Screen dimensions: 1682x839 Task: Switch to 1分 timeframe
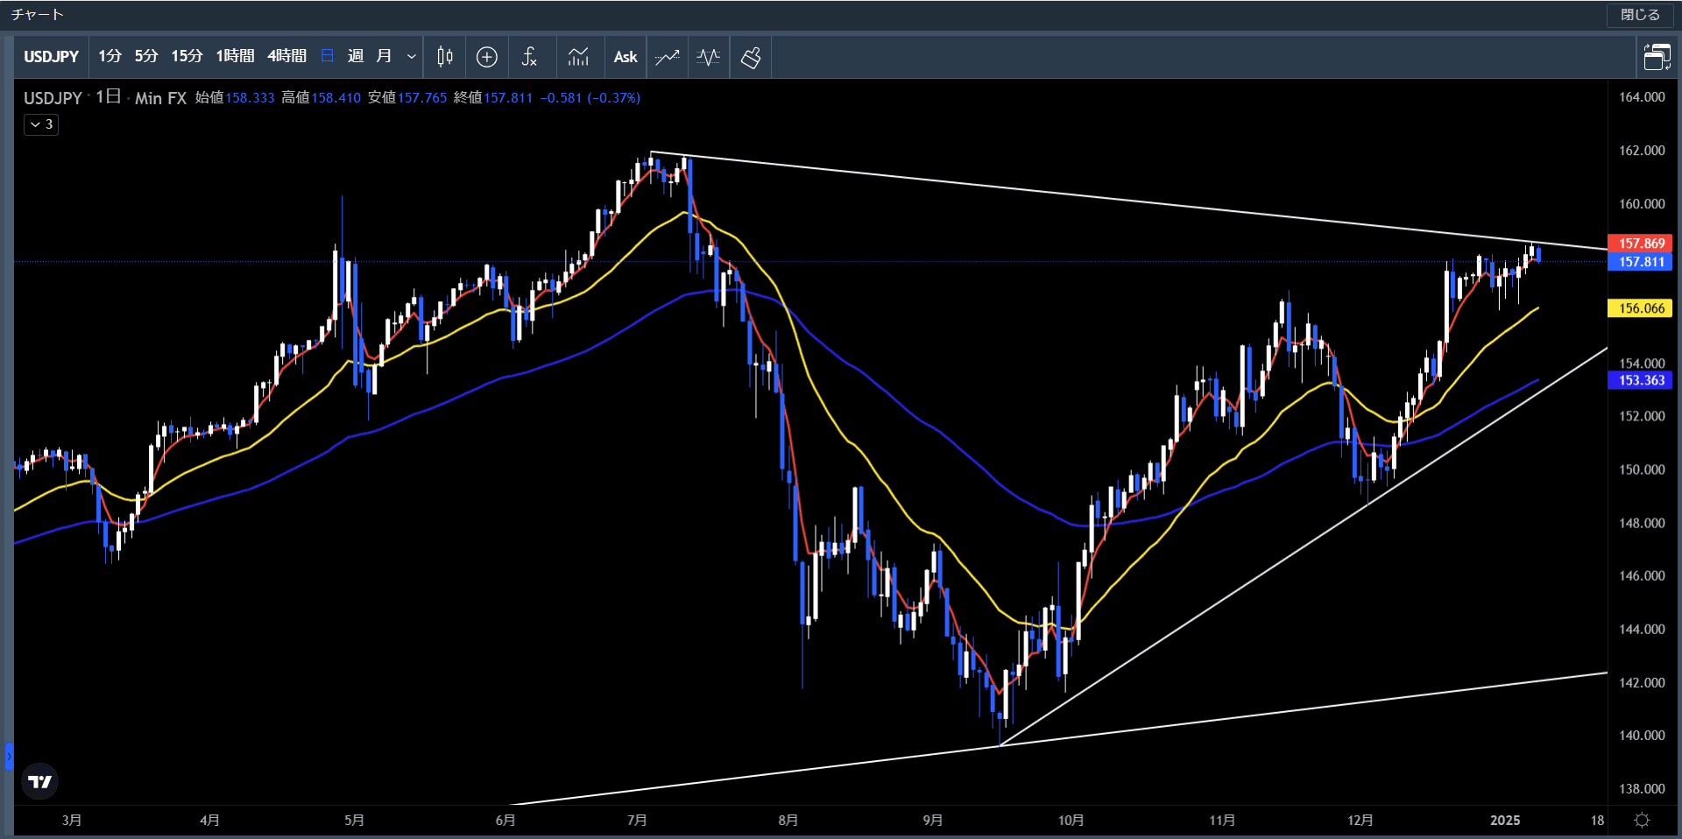110,56
